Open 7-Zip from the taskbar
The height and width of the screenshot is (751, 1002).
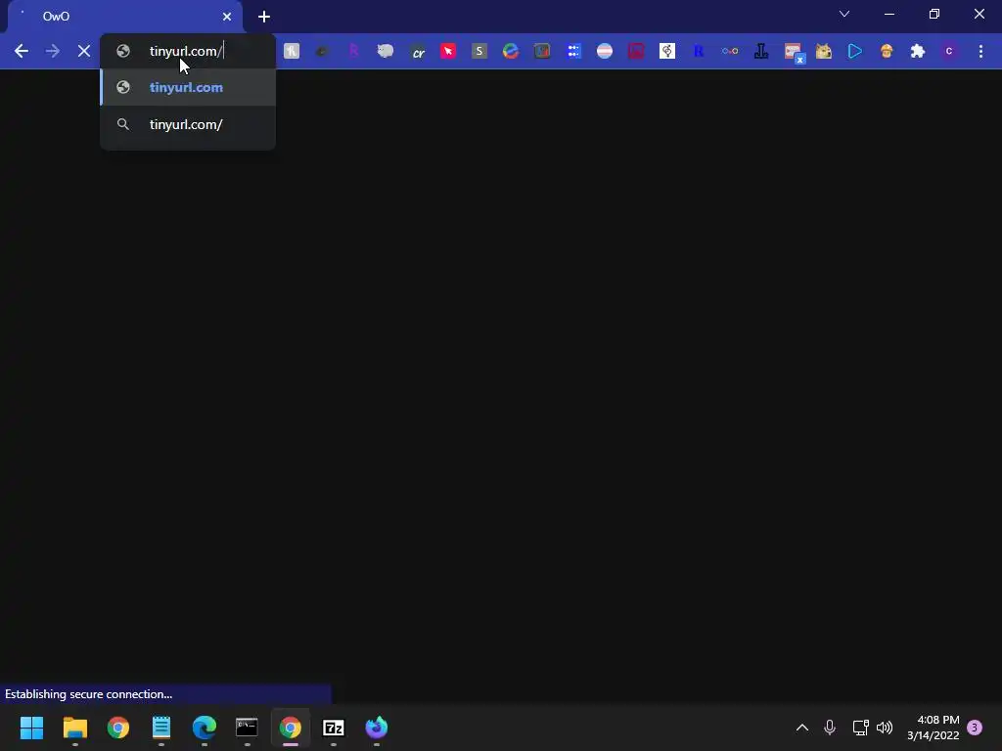pos(333,728)
